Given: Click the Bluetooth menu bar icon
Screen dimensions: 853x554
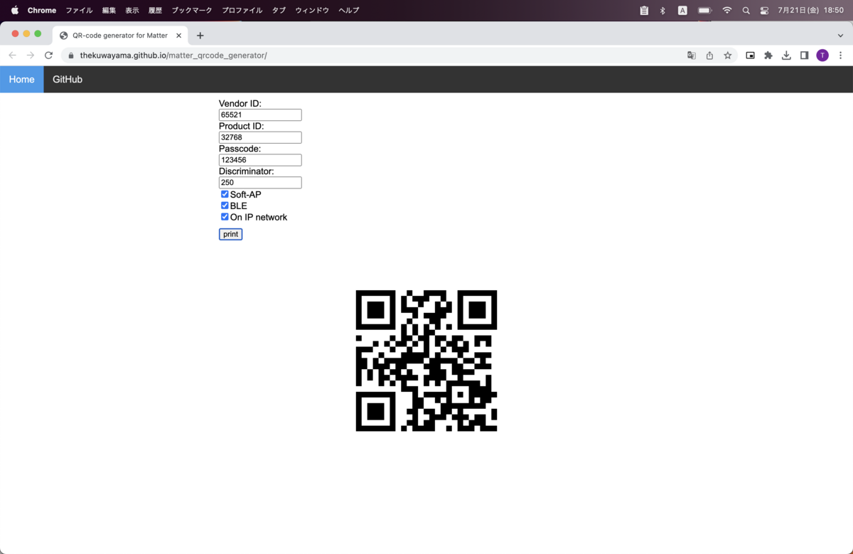Looking at the screenshot, I should [x=662, y=10].
